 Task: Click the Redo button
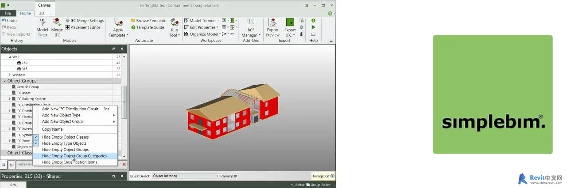click(x=9, y=27)
